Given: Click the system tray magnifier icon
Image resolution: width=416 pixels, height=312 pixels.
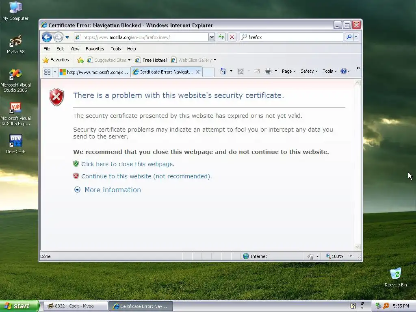Looking at the screenshot, I should tap(386, 306).
